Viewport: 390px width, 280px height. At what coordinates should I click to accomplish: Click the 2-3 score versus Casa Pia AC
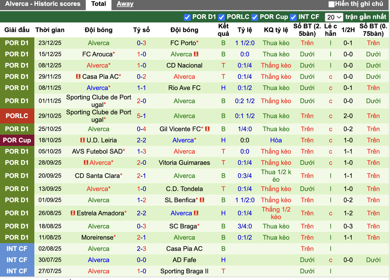(x=141, y=249)
